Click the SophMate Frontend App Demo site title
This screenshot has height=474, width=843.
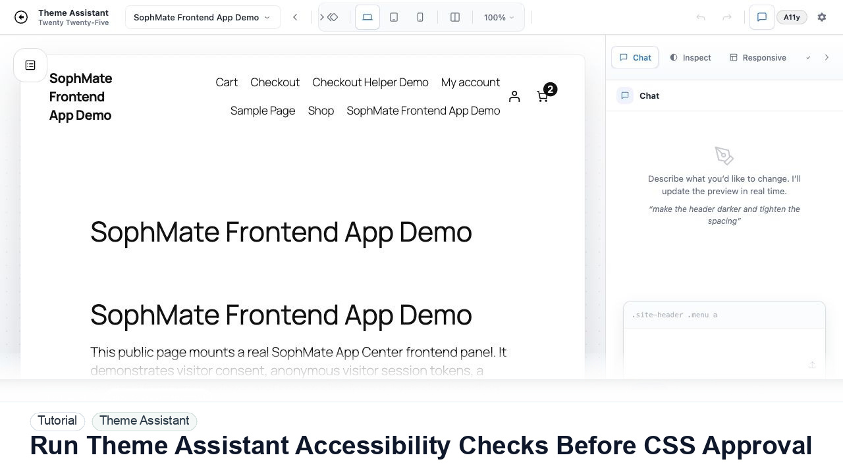(x=80, y=97)
